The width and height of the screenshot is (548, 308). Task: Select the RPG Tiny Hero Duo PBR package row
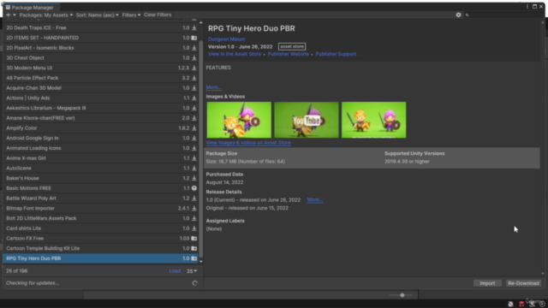tap(101, 258)
